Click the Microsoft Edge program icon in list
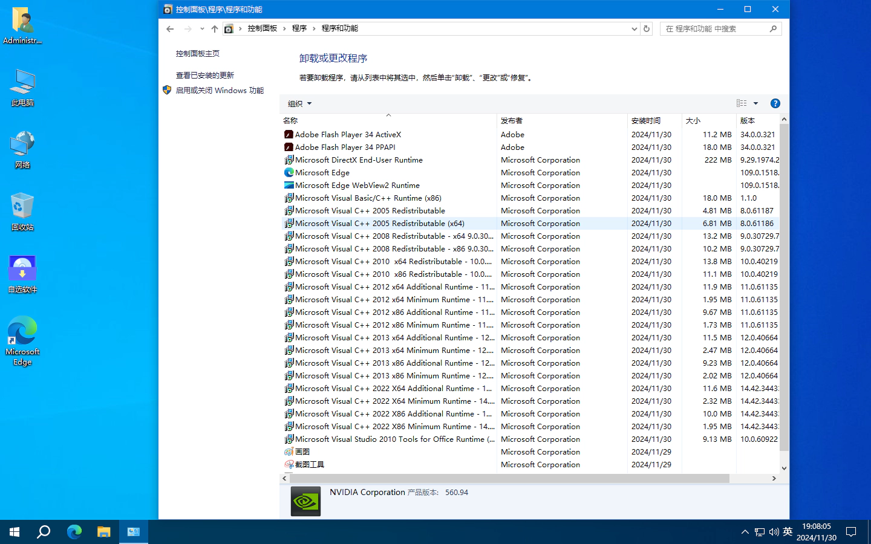The image size is (871, 544). (x=289, y=173)
